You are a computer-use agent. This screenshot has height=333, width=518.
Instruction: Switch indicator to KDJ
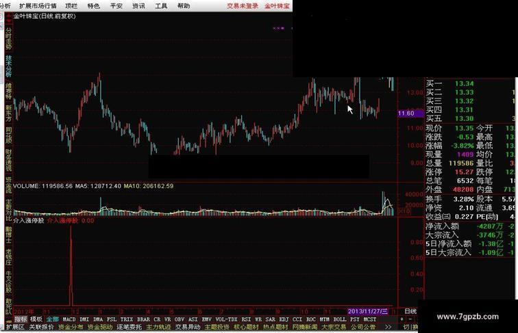click(x=284, y=319)
